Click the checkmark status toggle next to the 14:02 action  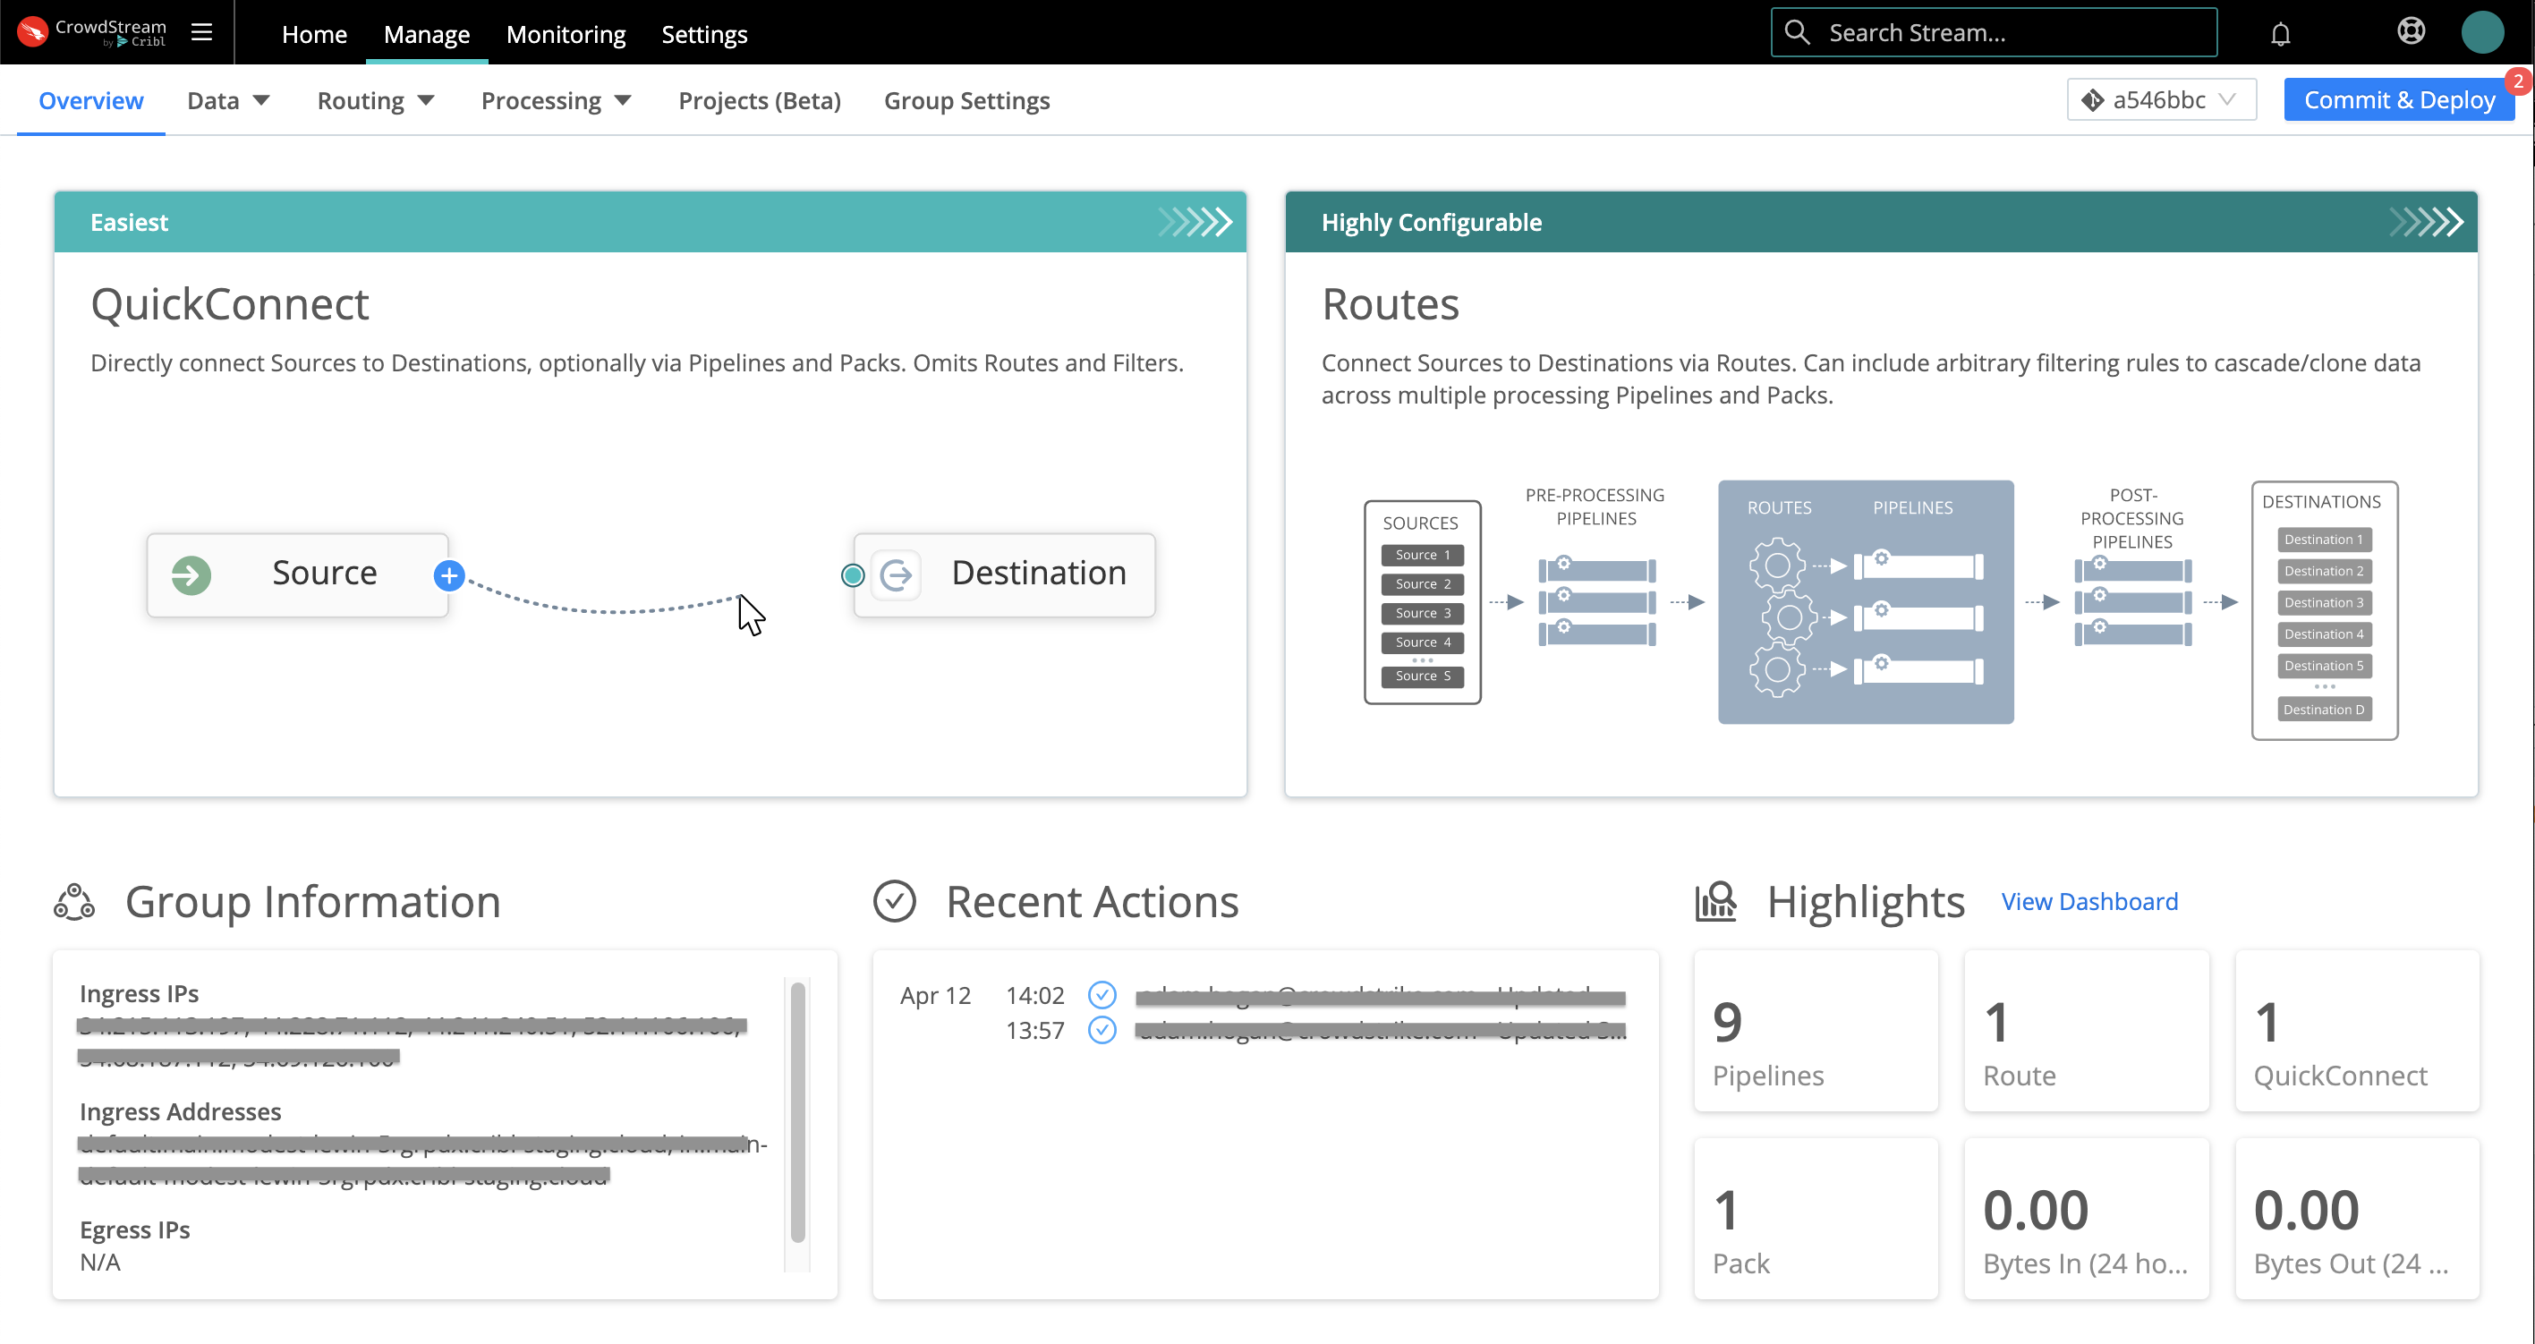[1102, 995]
